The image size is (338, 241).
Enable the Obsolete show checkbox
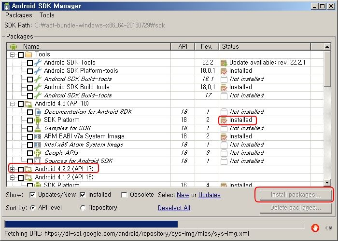coord(124,195)
